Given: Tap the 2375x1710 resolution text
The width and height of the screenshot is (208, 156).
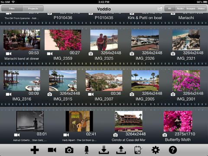Looking at the screenshot, I should [x=185, y=134].
